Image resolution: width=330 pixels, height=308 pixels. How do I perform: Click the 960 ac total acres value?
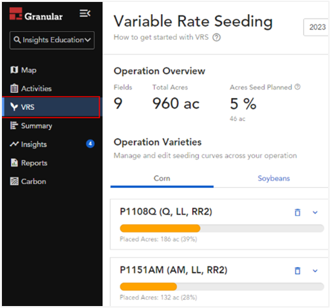(176, 103)
